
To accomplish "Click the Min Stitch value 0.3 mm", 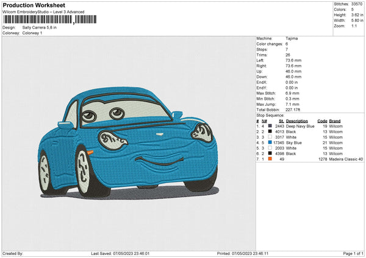I will [292, 99].
